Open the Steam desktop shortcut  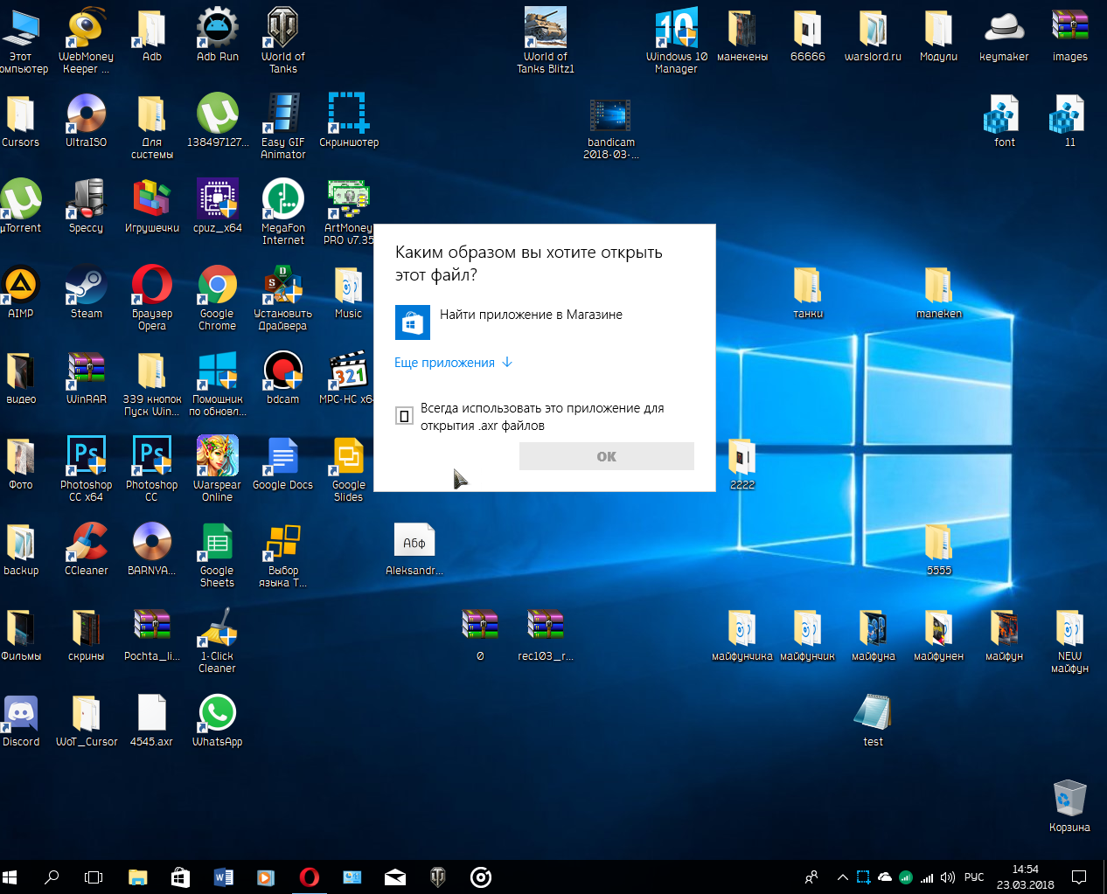[x=86, y=292]
